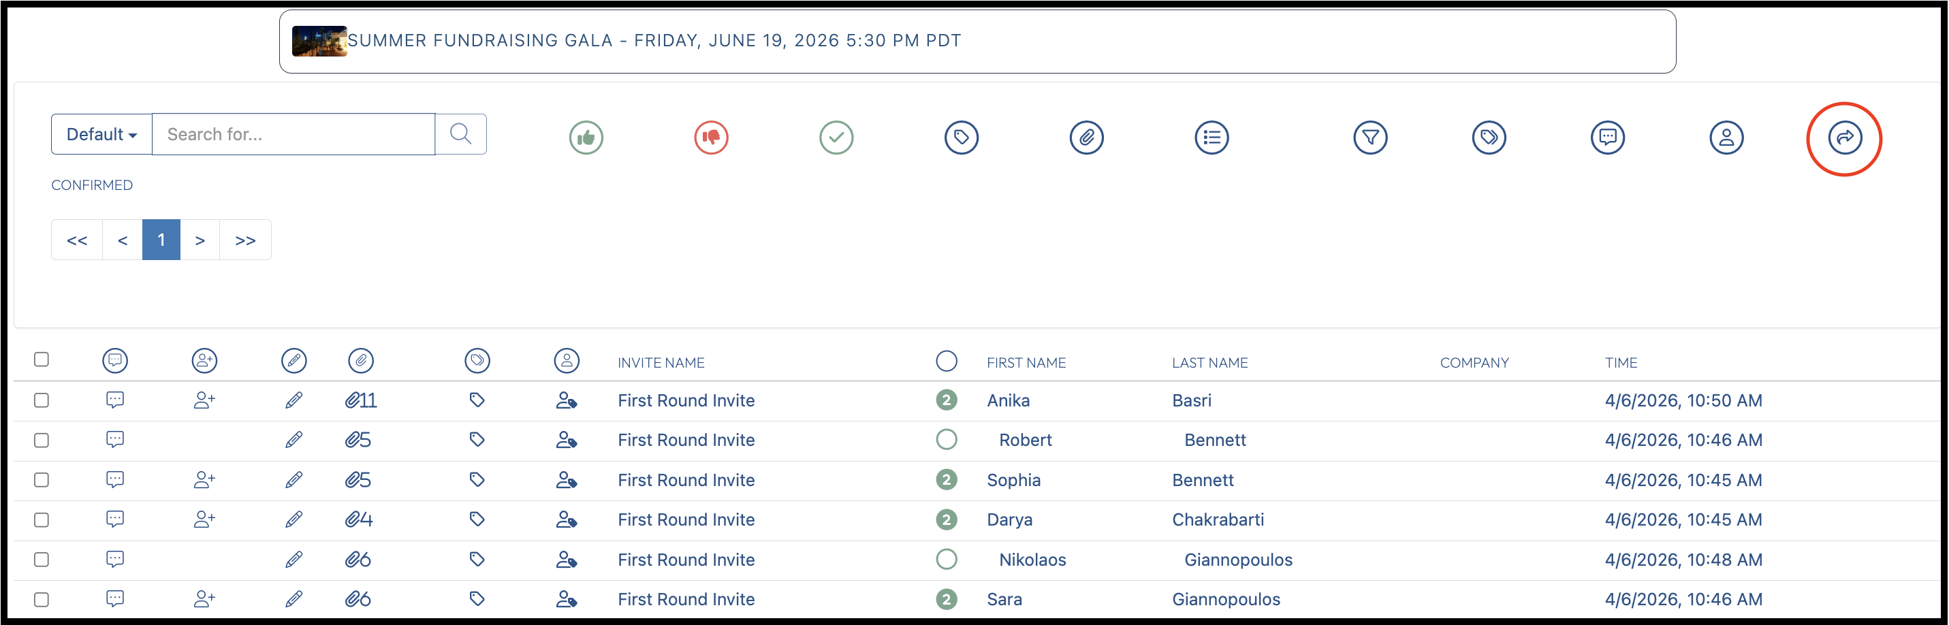Tick the select-all header checkbox

point(42,359)
